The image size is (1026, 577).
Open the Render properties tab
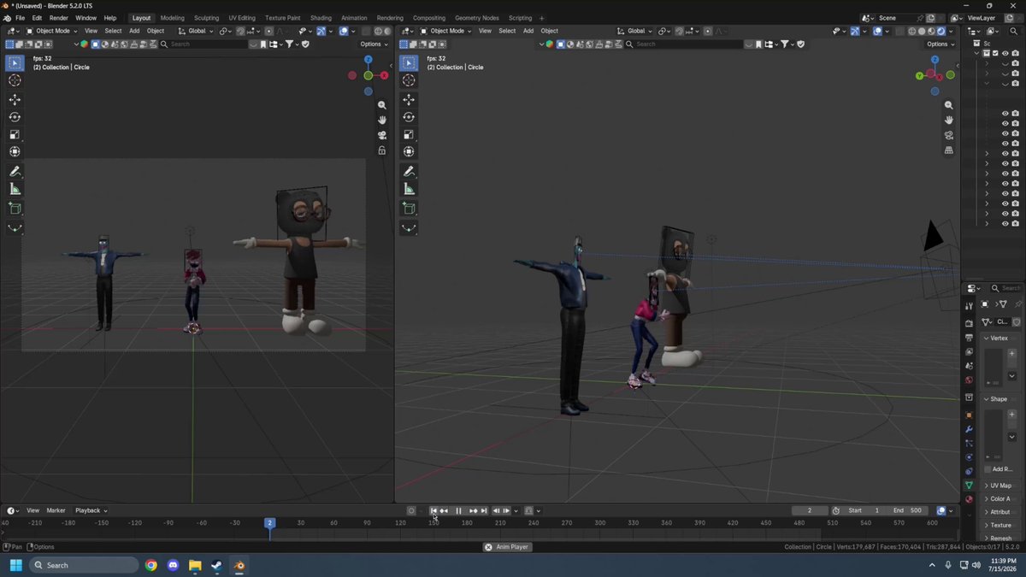[969, 323]
